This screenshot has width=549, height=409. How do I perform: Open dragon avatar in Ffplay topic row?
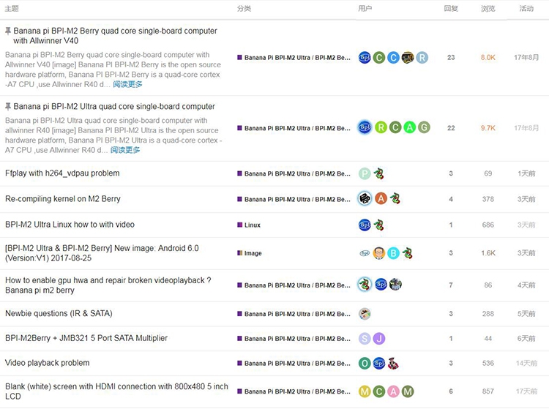tap(379, 173)
